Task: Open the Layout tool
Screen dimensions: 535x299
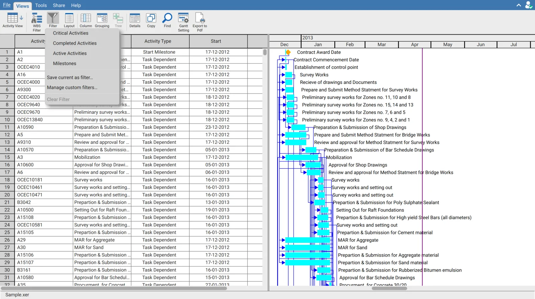Action: point(69,20)
